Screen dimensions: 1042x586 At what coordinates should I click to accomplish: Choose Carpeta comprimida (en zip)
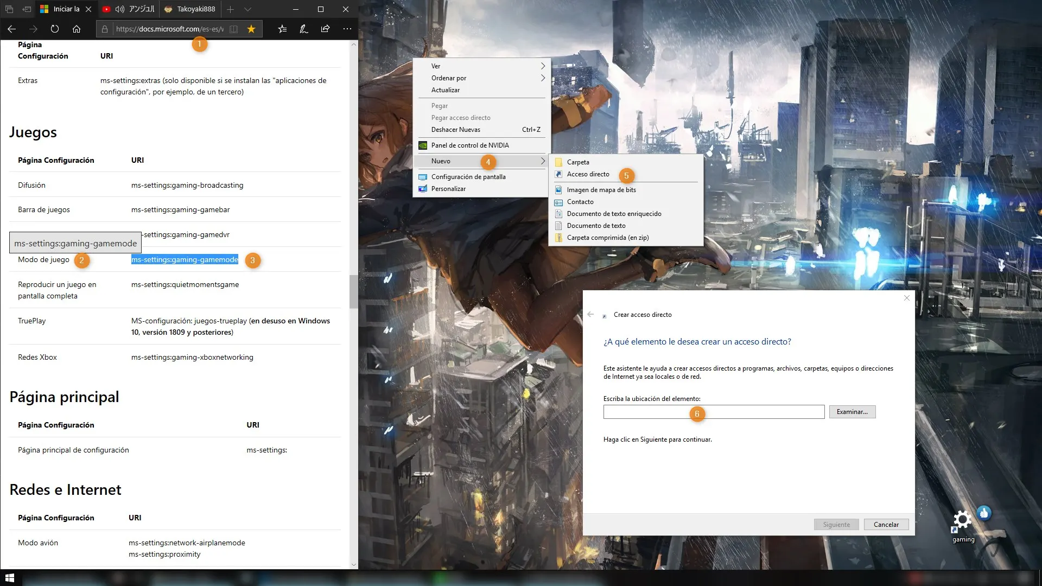[626, 238]
